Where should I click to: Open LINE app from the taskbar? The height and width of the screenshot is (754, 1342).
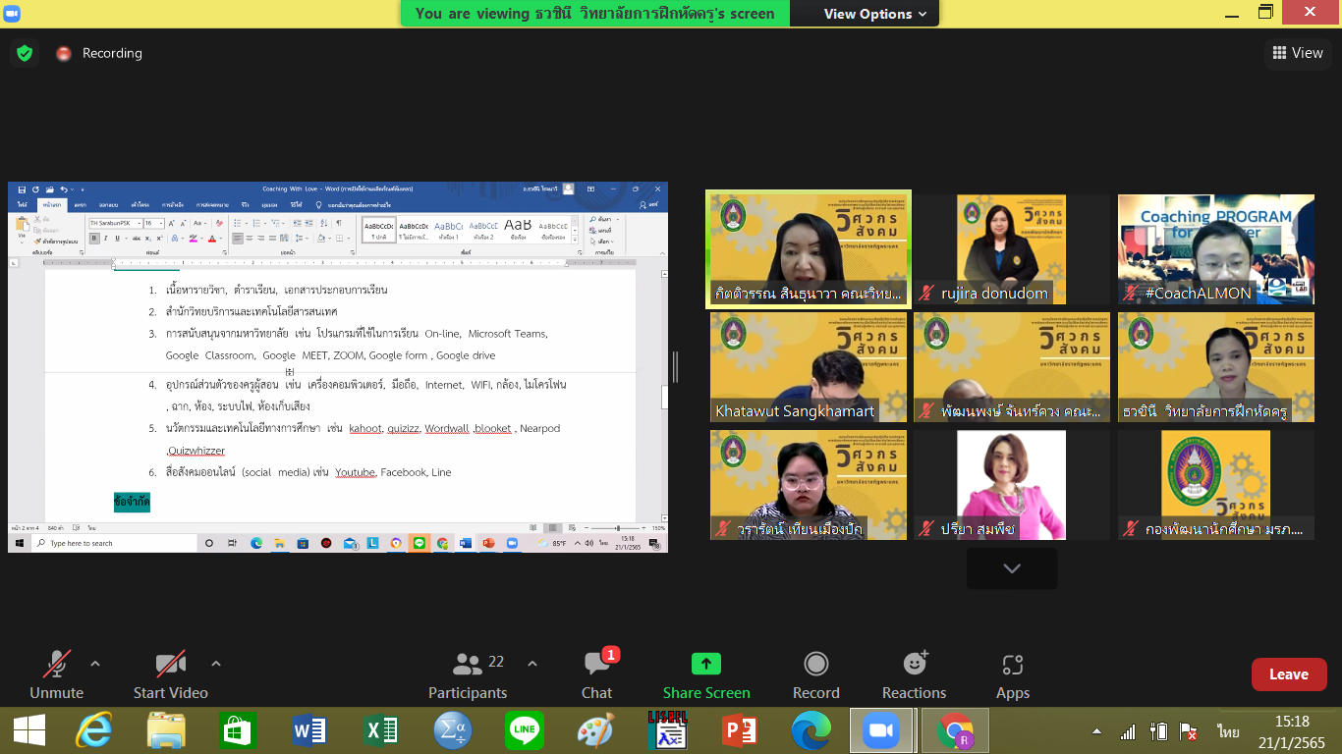pos(525,731)
